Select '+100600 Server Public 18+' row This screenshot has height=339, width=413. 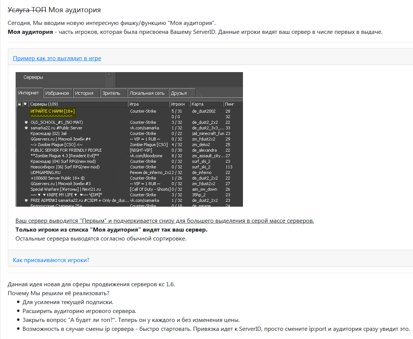click(x=129, y=178)
